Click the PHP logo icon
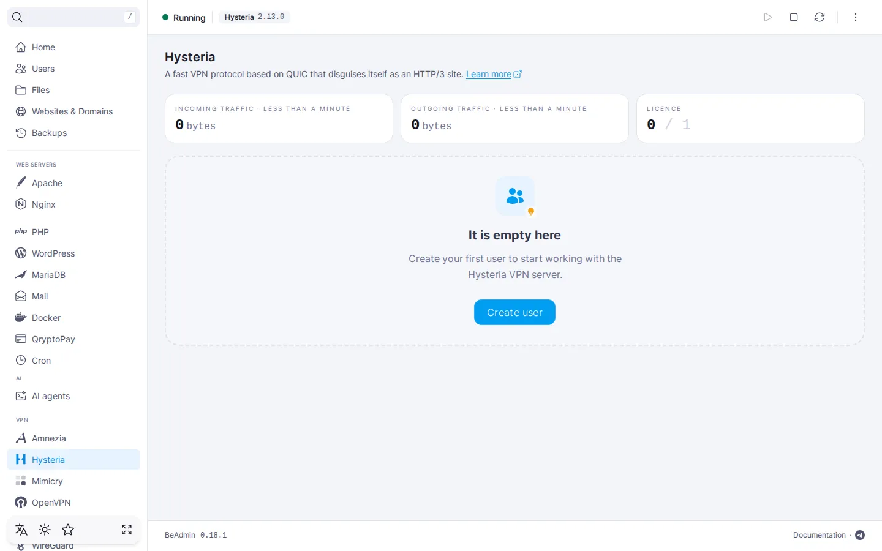882x551 pixels. [x=21, y=231]
